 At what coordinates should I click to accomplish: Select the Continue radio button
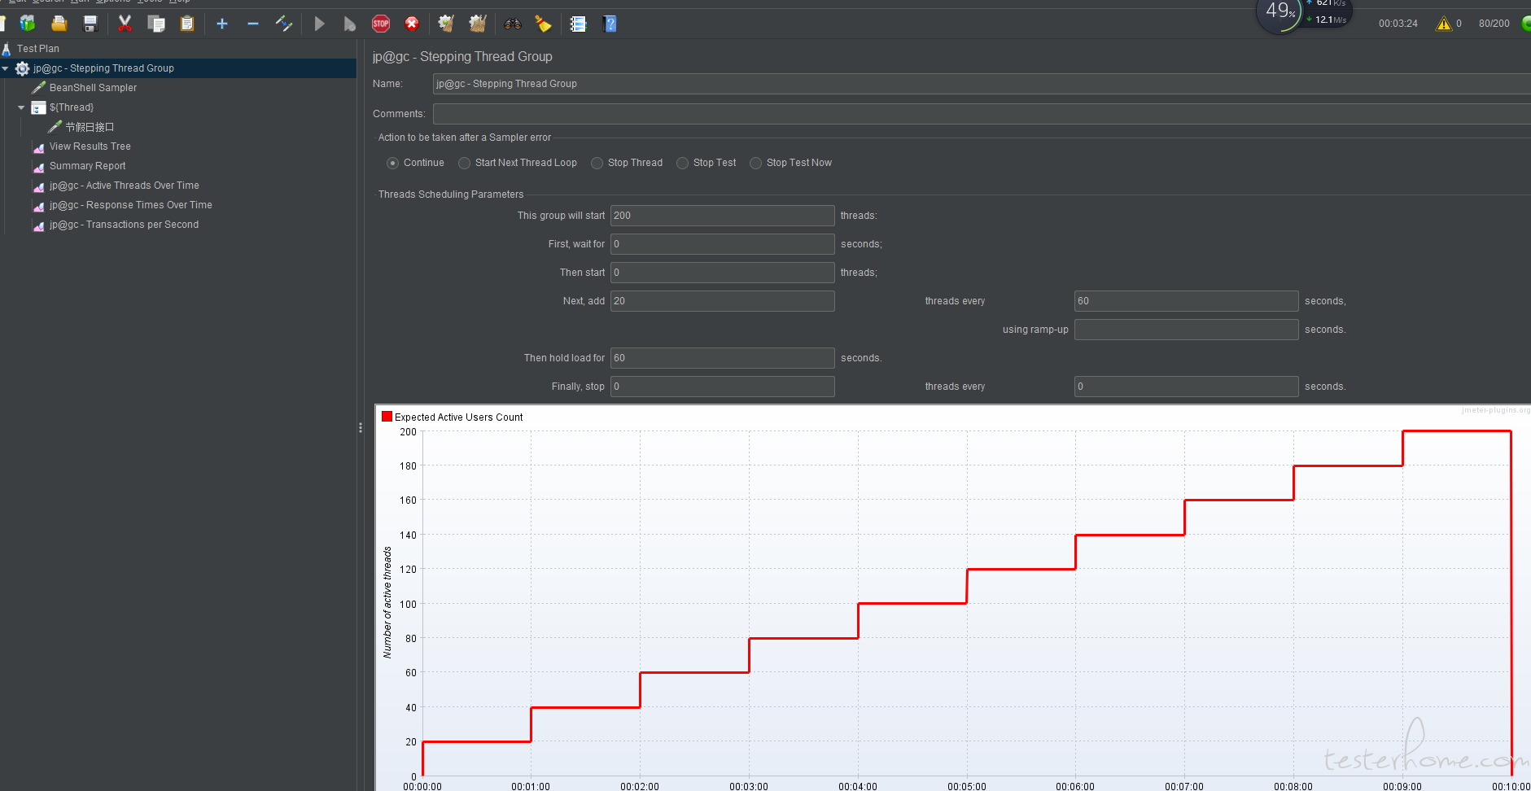coord(392,163)
